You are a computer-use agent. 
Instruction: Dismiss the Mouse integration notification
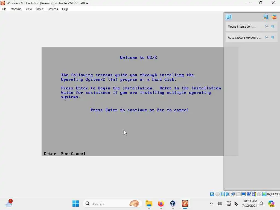coord(273,26)
